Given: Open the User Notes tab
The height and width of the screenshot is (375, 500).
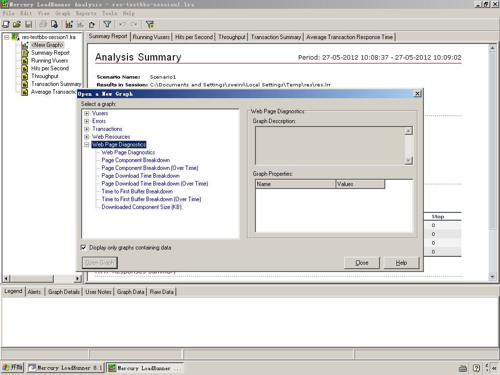Looking at the screenshot, I should (98, 292).
